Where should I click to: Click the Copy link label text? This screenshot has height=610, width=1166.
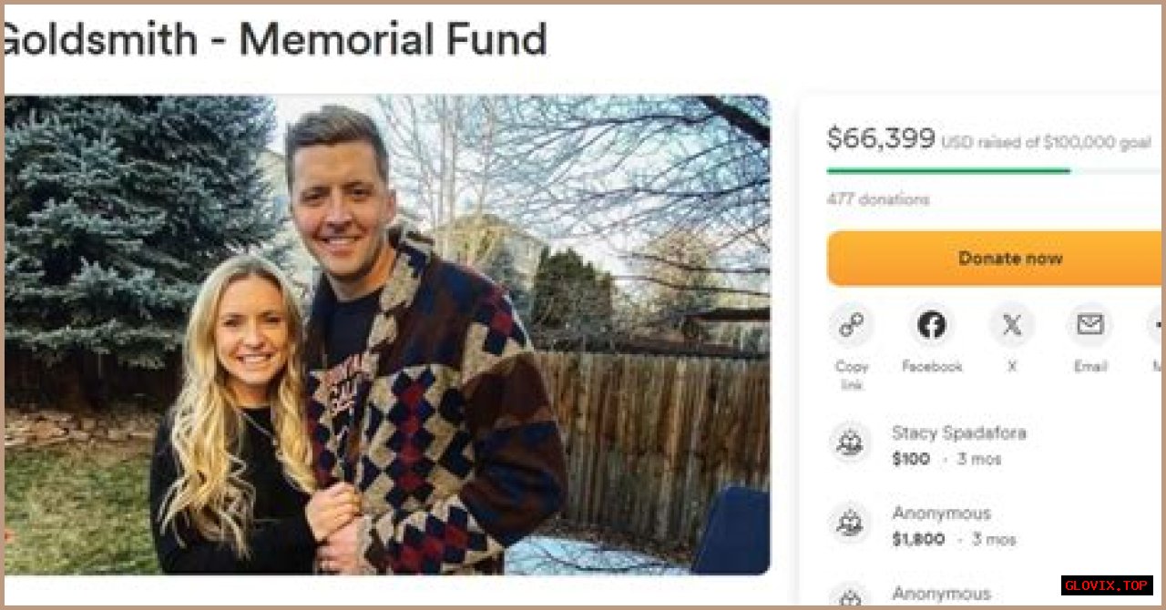point(851,375)
